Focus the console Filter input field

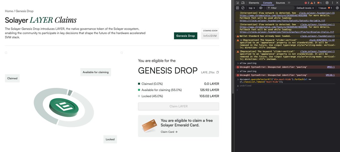[x=280, y=8]
